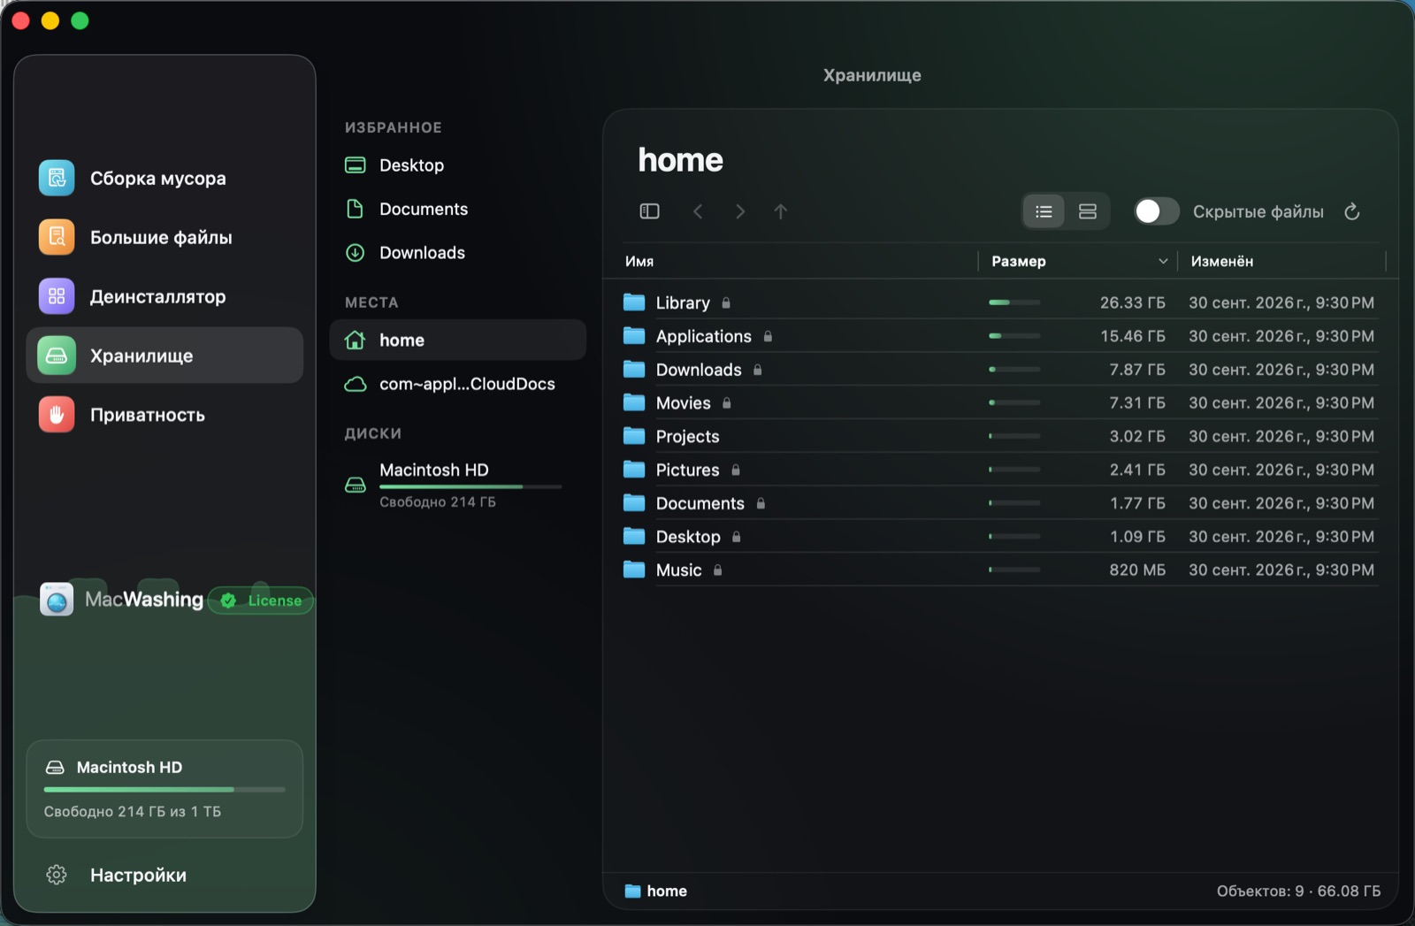Click the Приватность hand icon
The image size is (1415, 926).
click(57, 415)
